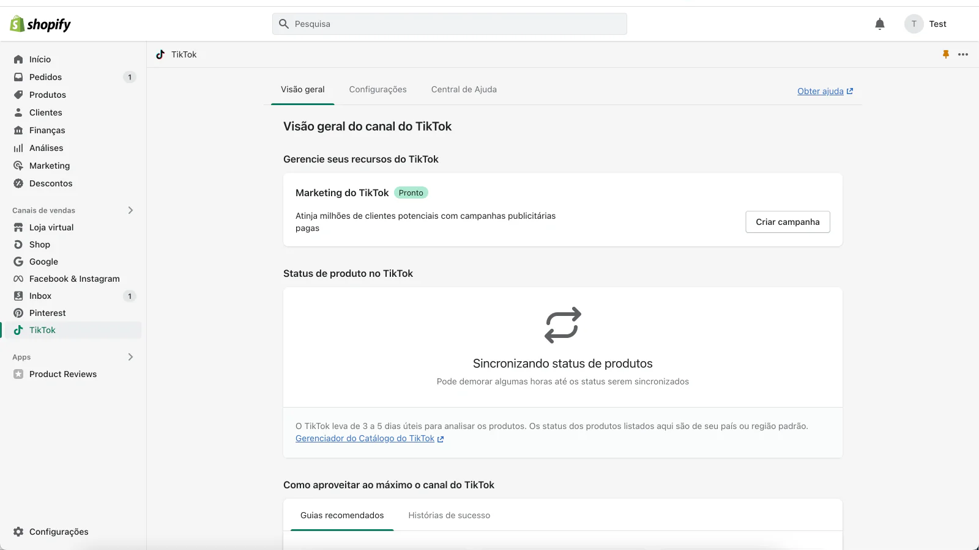Open the Obter ajuda link
The width and height of the screenshot is (979, 550).
[825, 91]
